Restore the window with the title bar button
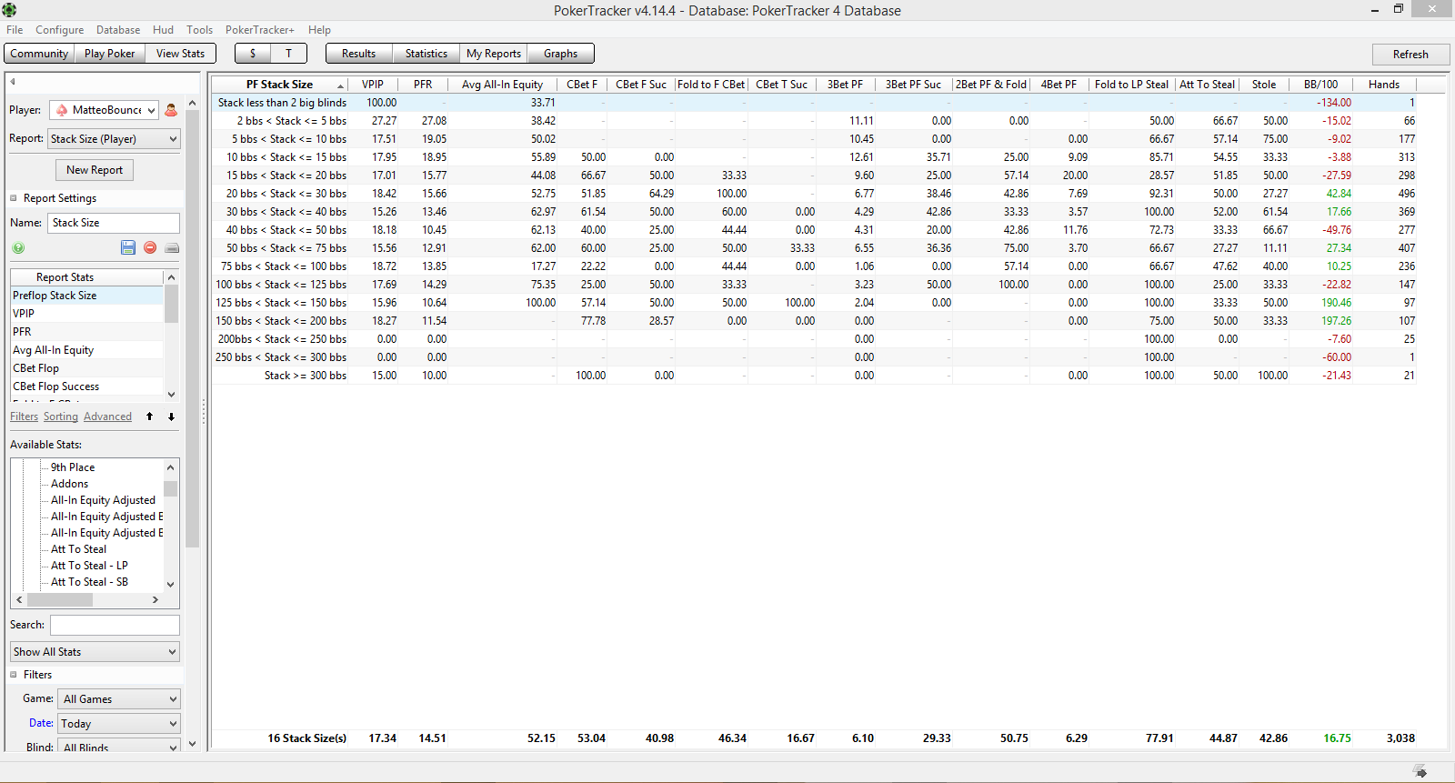Screen dimensions: 1455x783 tap(1399, 9)
